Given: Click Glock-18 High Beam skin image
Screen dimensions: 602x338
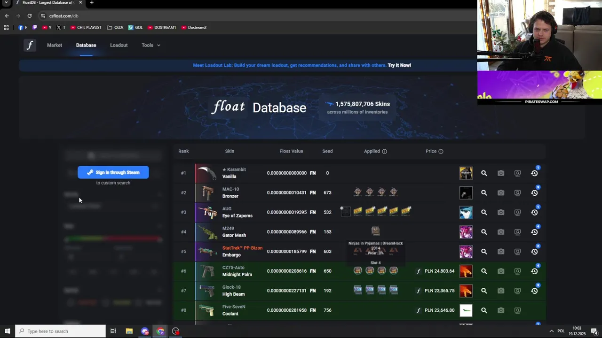Looking at the screenshot, I should point(206,291).
